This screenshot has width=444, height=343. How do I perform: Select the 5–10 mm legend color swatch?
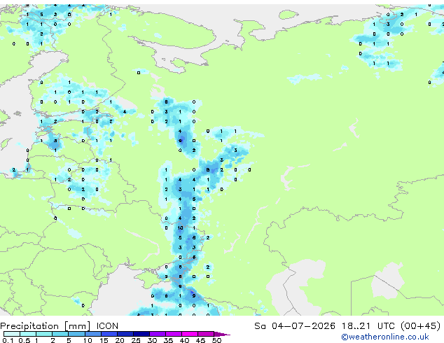pos(76,334)
